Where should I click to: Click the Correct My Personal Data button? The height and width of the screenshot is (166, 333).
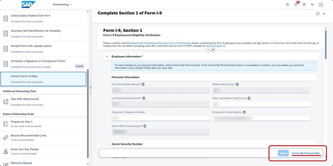[x=306, y=153]
